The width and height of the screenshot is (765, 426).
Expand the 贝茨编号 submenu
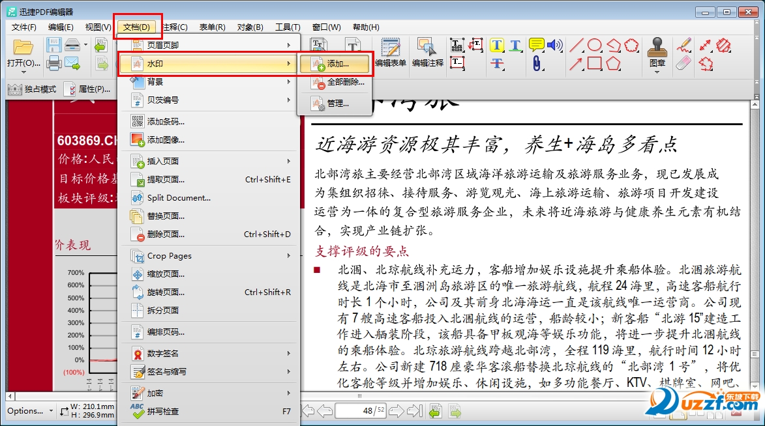point(209,100)
